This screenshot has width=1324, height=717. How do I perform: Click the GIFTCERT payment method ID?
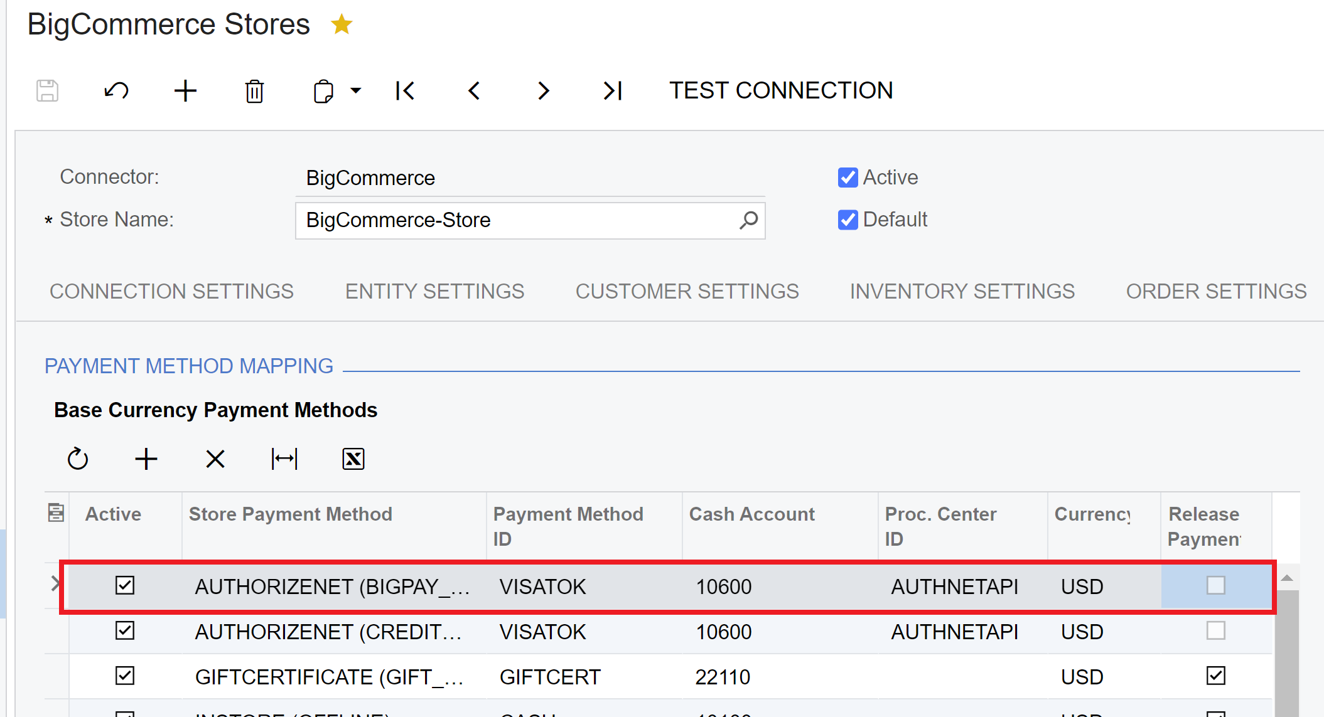pyautogui.click(x=551, y=677)
